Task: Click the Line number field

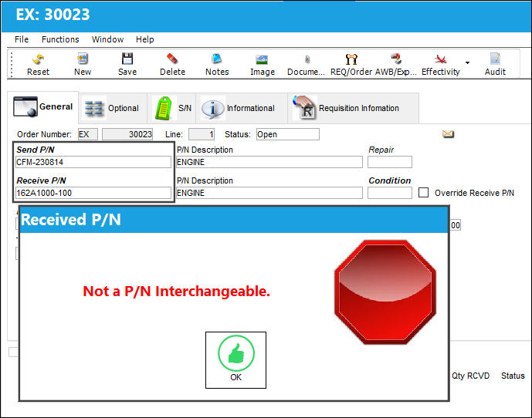Action: pyautogui.click(x=202, y=134)
